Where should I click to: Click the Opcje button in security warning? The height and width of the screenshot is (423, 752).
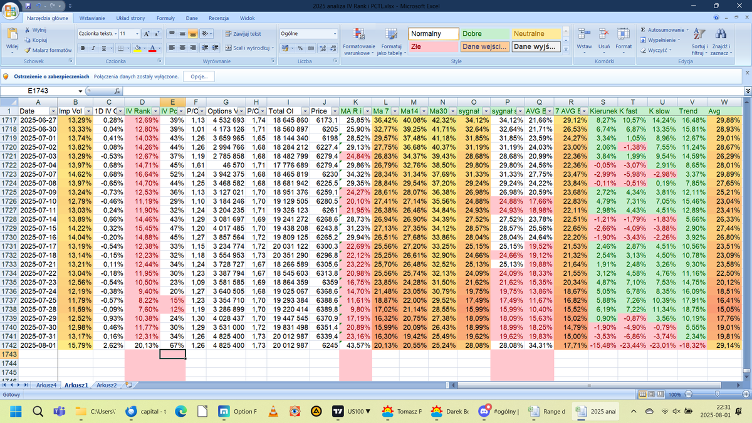[x=199, y=76]
